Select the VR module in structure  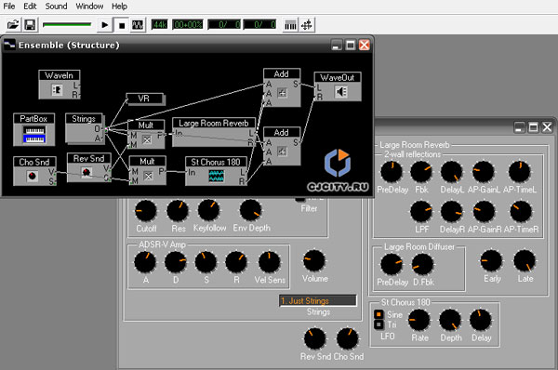click(145, 99)
